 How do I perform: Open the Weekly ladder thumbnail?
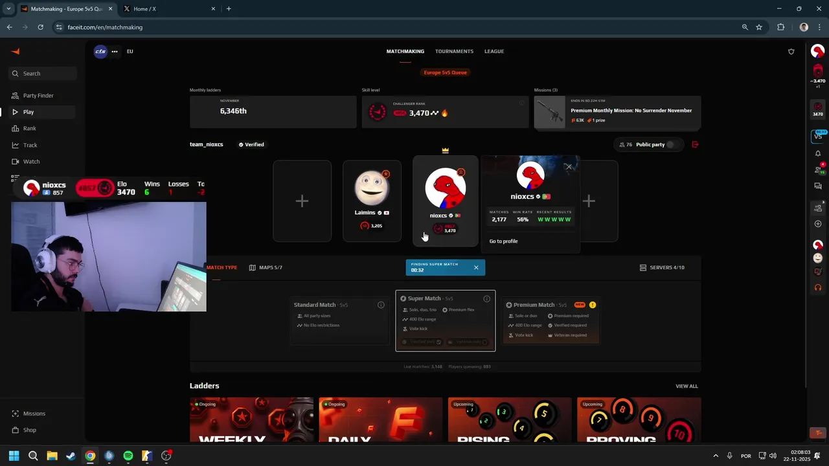pos(251,420)
